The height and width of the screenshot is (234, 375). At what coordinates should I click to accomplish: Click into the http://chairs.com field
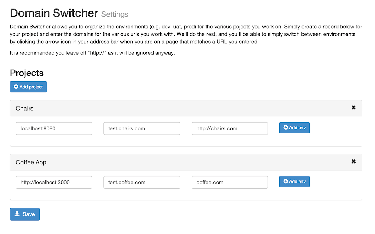click(x=230, y=128)
